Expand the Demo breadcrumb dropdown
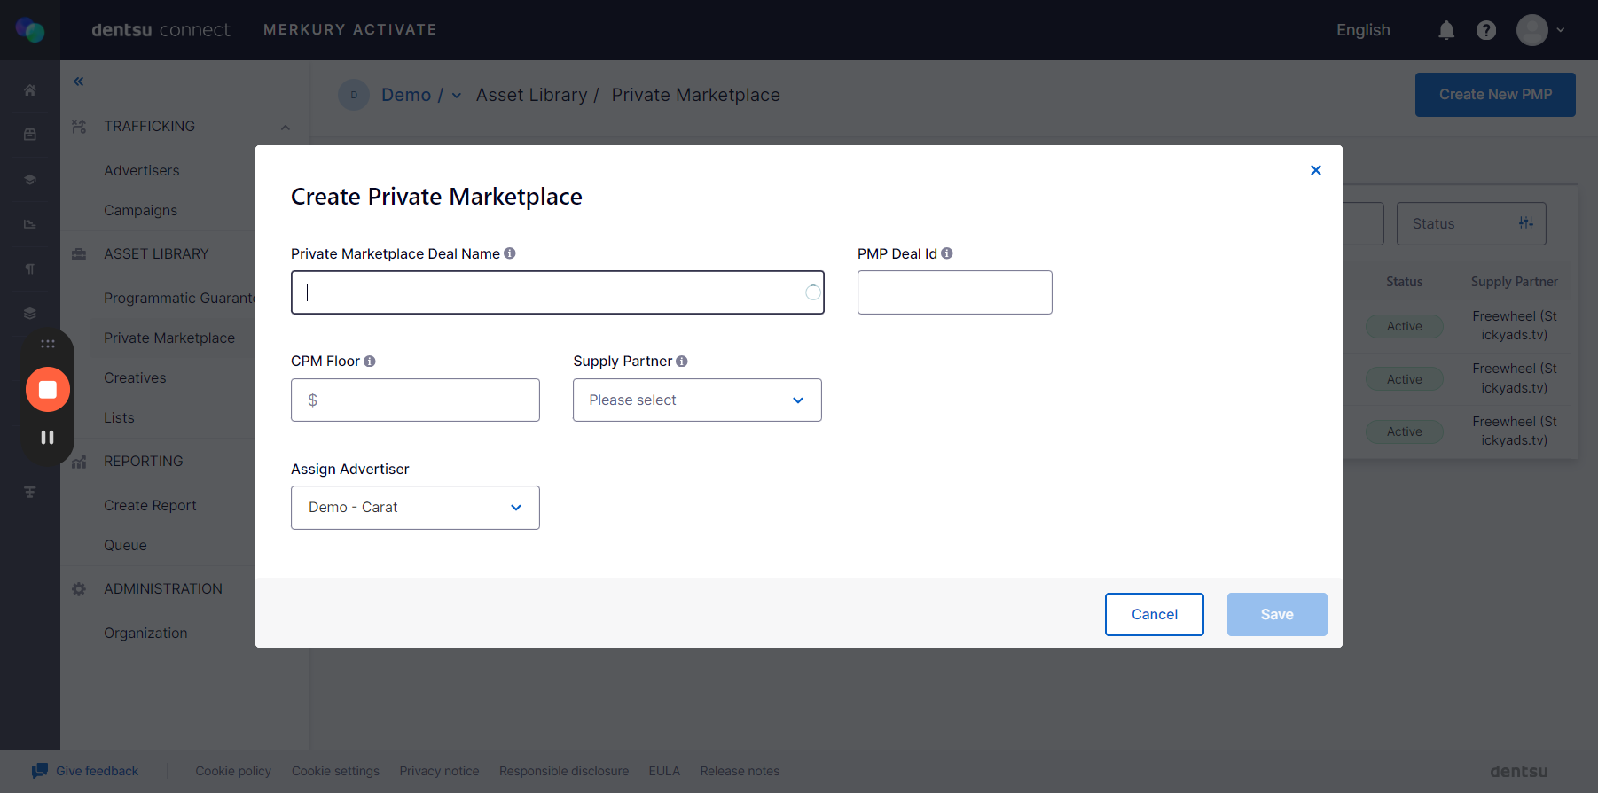Viewport: 1598px width, 793px height. click(x=457, y=96)
